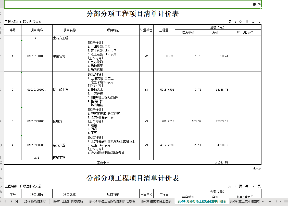Select quantity cell 5018.4904

(164, 90)
